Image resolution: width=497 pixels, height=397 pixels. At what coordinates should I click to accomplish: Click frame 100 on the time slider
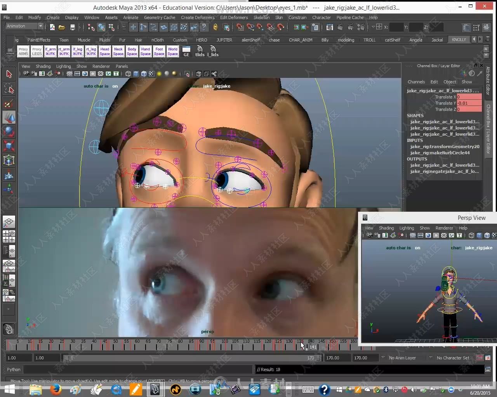[224, 343]
